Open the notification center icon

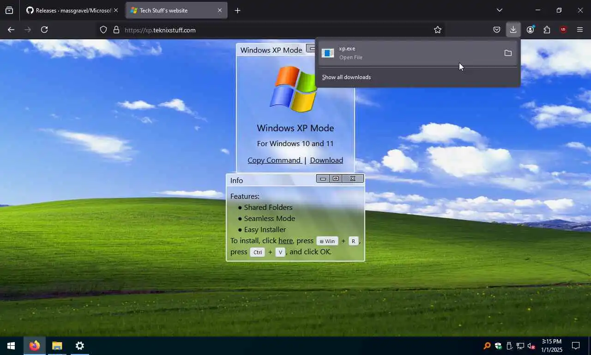576,346
